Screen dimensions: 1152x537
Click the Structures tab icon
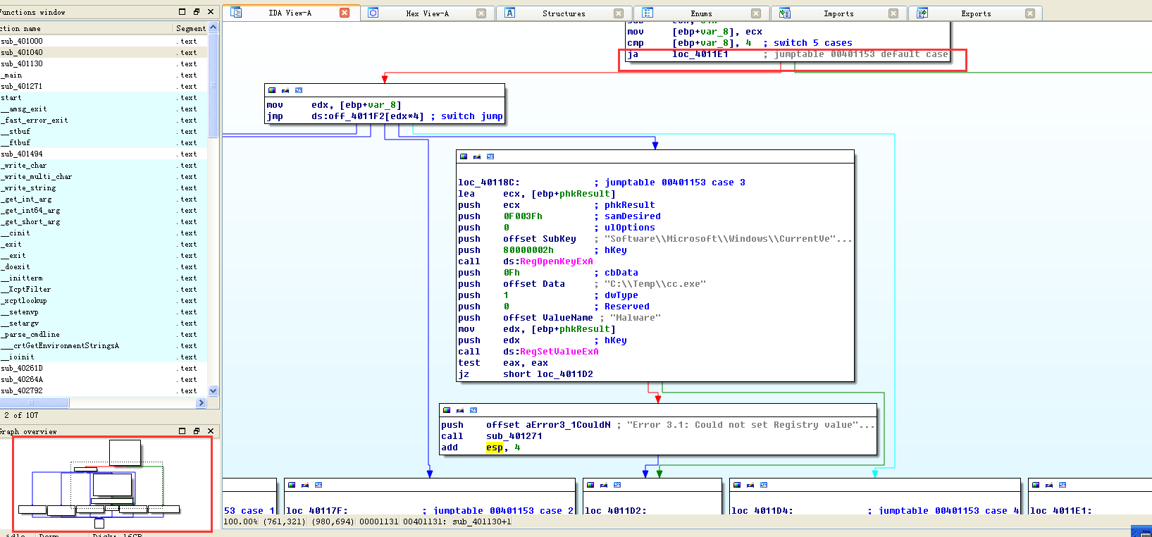tap(510, 13)
